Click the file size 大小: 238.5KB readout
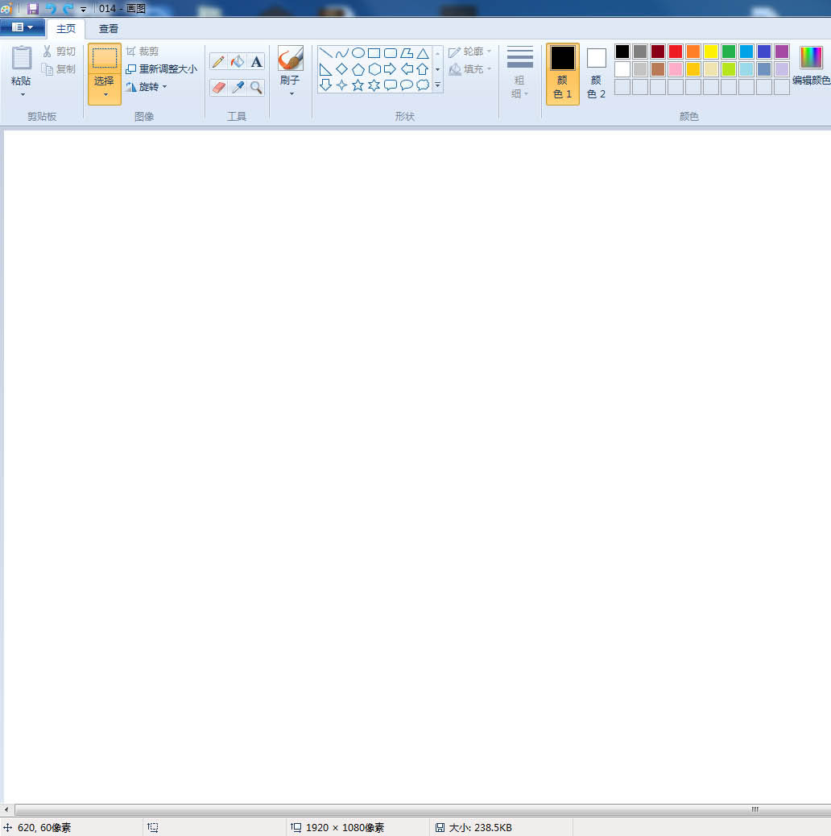831x836 pixels. pyautogui.click(x=473, y=827)
